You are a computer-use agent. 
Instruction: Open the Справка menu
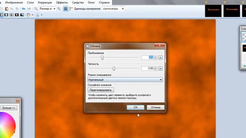104,3
